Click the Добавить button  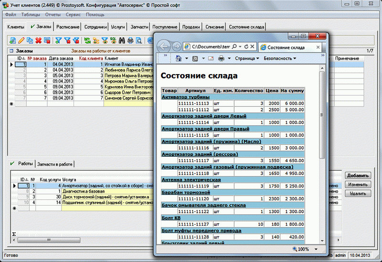[358, 175]
